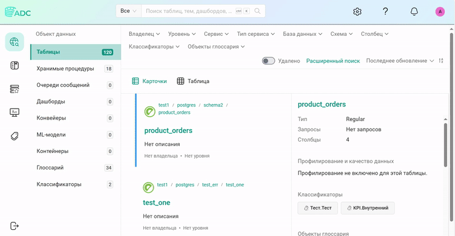
Task: Click the search magnifier icon
Action: [x=257, y=11]
